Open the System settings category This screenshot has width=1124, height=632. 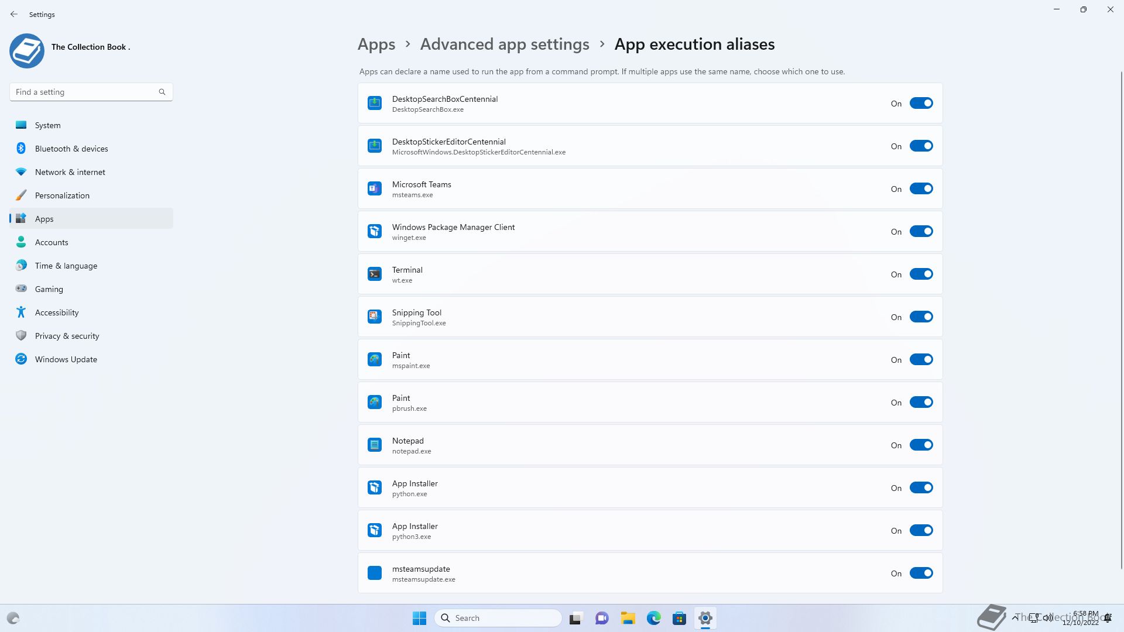pos(91,125)
